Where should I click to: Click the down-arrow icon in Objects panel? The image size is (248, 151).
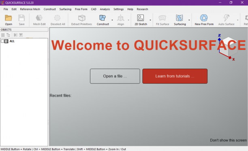point(21,35)
